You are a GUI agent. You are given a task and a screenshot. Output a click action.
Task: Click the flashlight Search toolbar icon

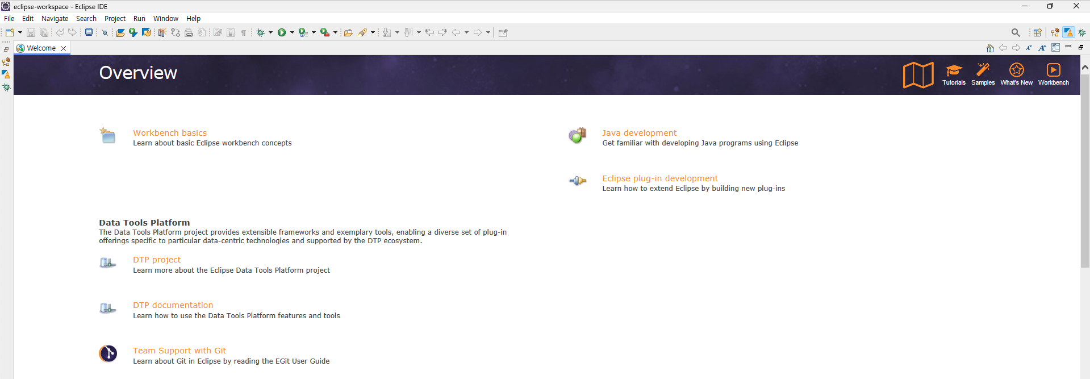[362, 32]
